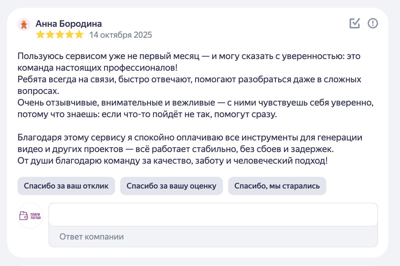Click the fourth rating star
The width and height of the screenshot is (400, 266).
click(69, 35)
